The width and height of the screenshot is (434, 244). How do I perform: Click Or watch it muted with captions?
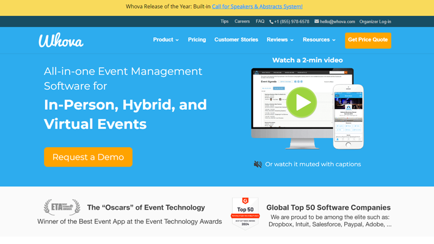coord(313,164)
